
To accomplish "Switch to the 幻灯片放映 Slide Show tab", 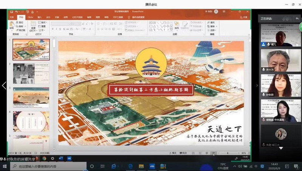I will coord(77,17).
